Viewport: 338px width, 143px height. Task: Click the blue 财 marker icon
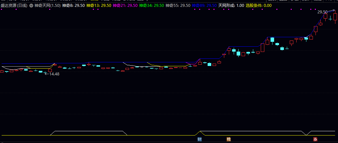pos(199,139)
